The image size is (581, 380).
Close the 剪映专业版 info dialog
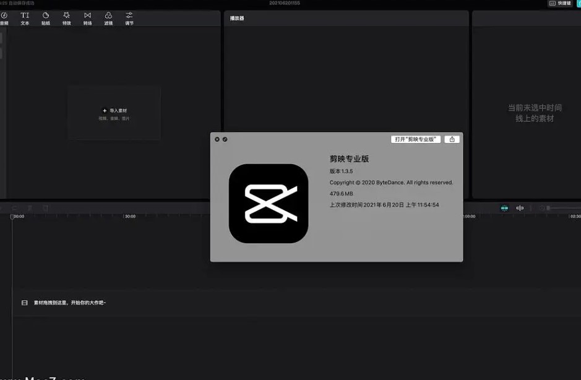[x=217, y=139]
